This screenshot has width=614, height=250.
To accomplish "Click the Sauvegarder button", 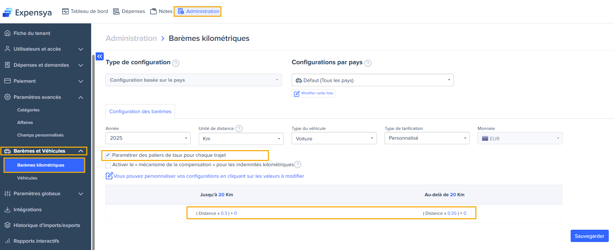I will 589,236.
